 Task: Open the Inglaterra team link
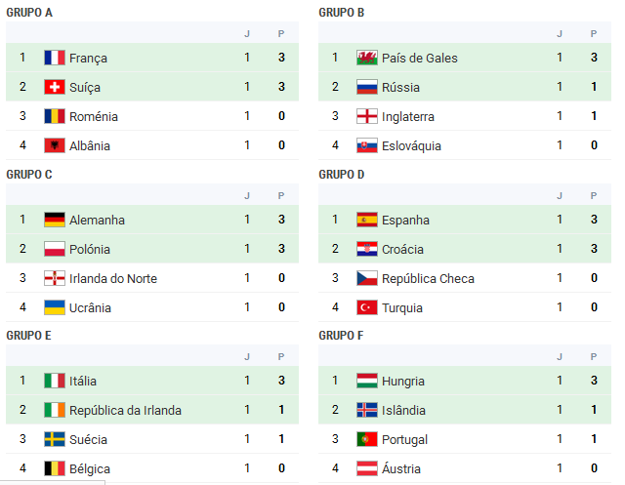click(x=408, y=117)
